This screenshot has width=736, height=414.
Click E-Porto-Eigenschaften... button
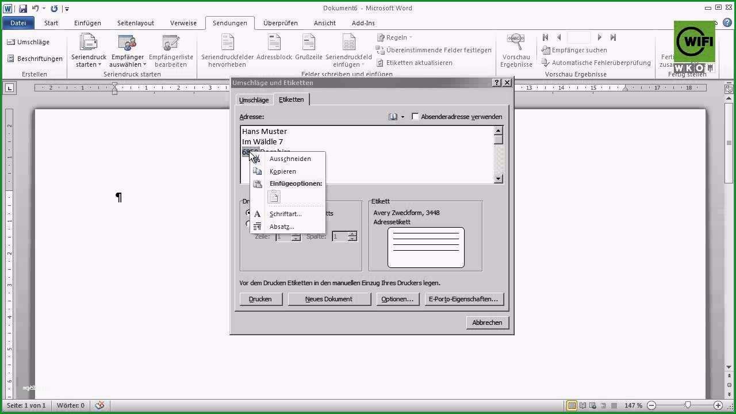463,299
